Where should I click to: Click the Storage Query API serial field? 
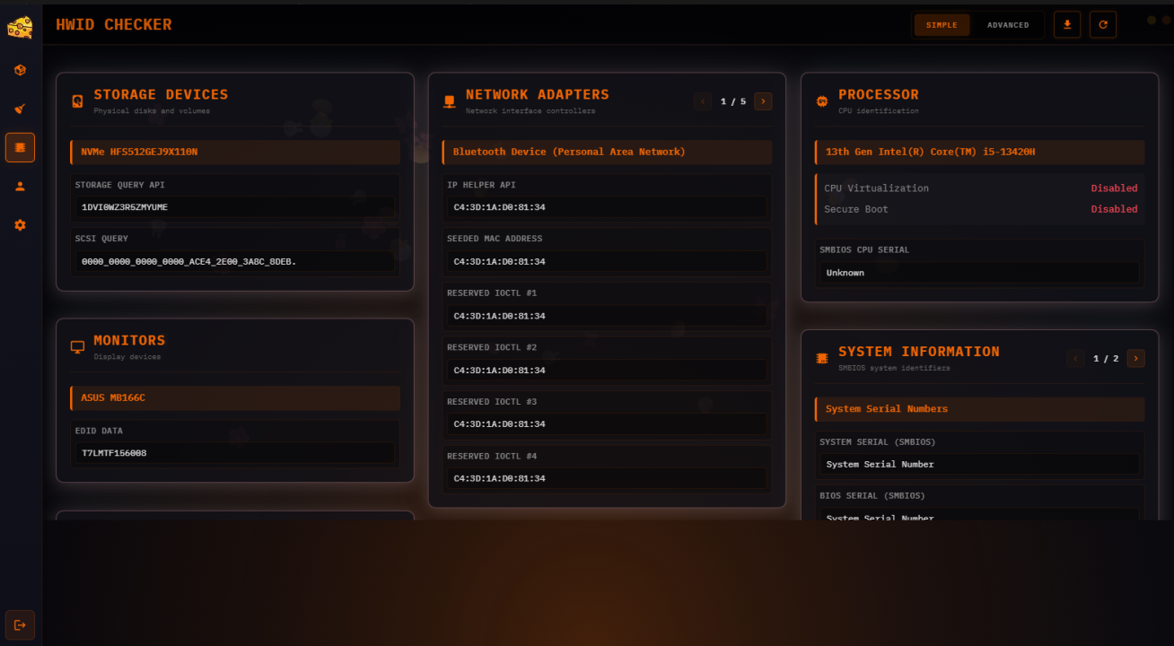(x=235, y=207)
